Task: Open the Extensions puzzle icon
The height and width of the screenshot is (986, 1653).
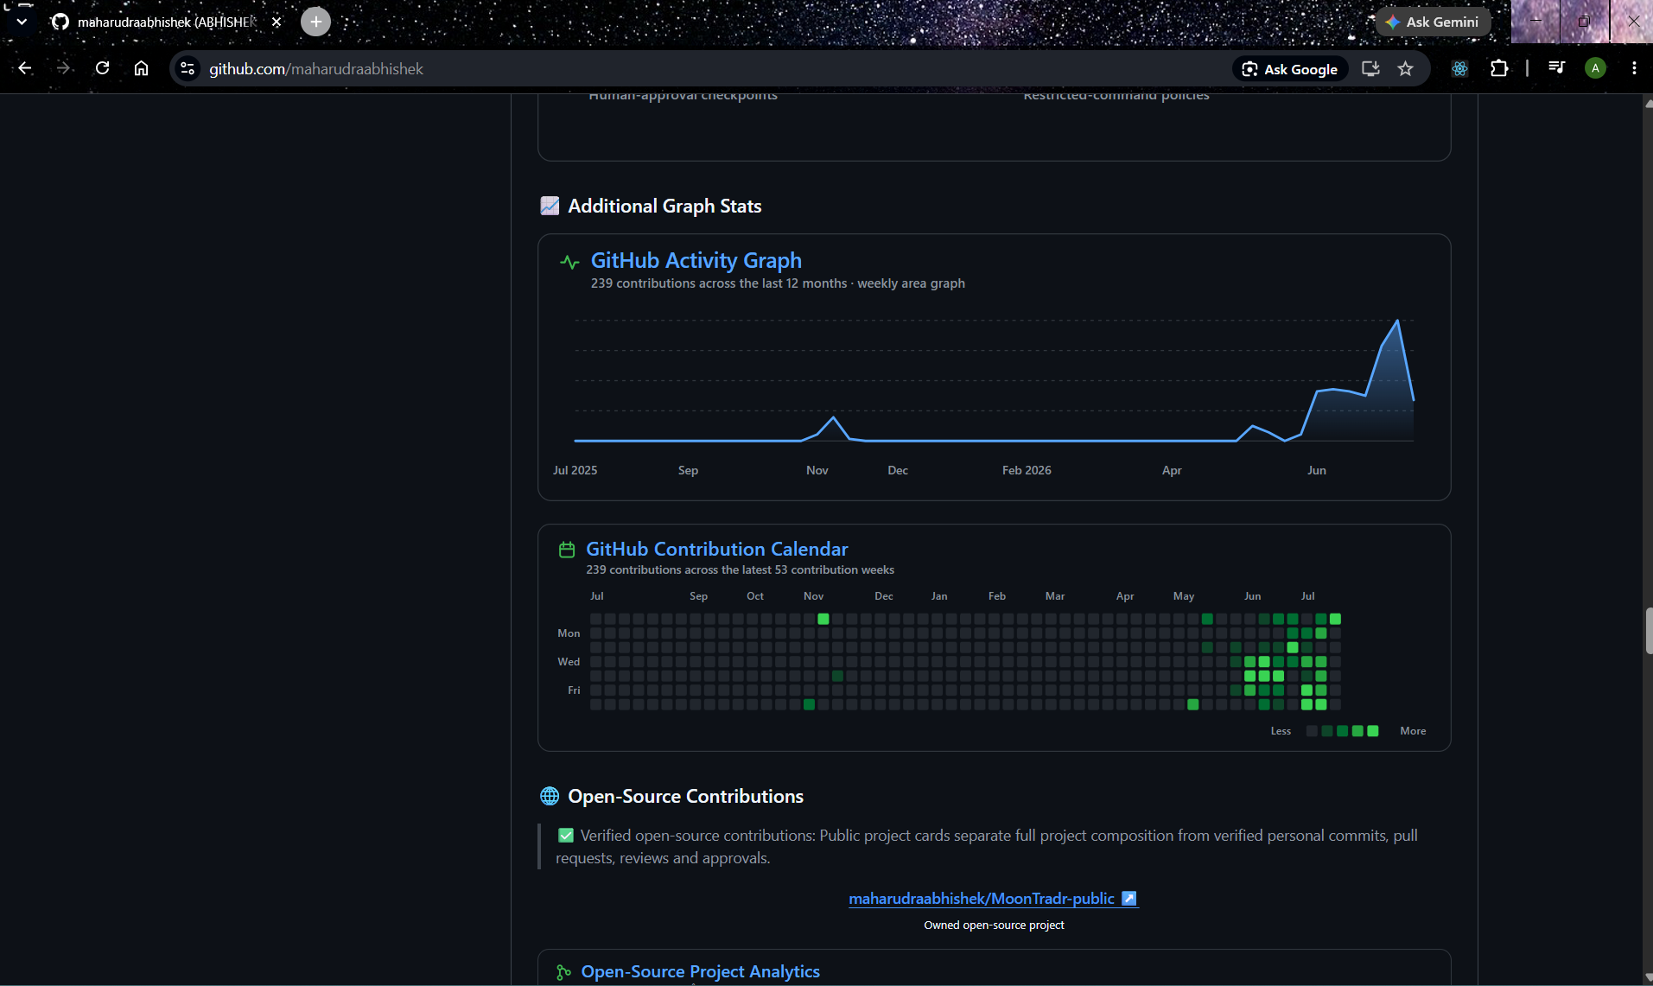Action: tap(1499, 68)
